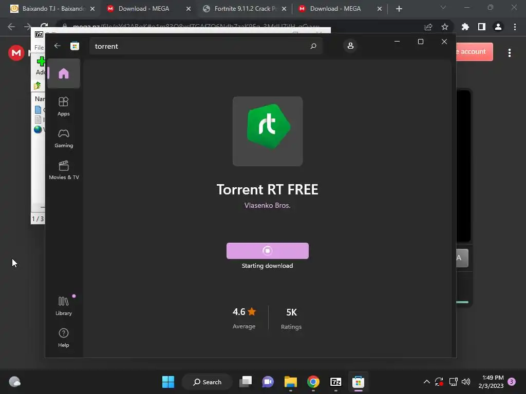This screenshot has width=526, height=394.
Task: Open the Gaming section in Store sidebar
Action: pos(63,139)
